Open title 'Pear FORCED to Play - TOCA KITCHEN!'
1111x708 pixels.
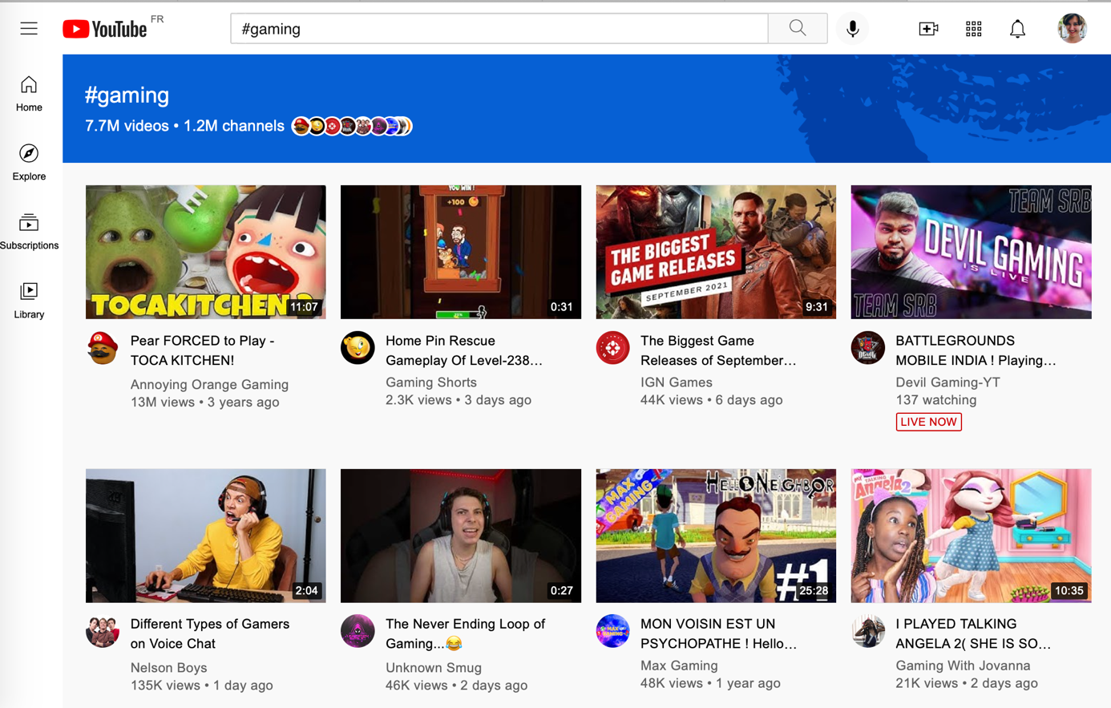(202, 350)
